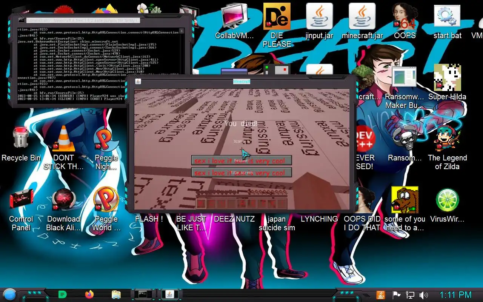Select the Download Black Ali... icon
This screenshot has width=483, height=302.
pyautogui.click(x=63, y=209)
